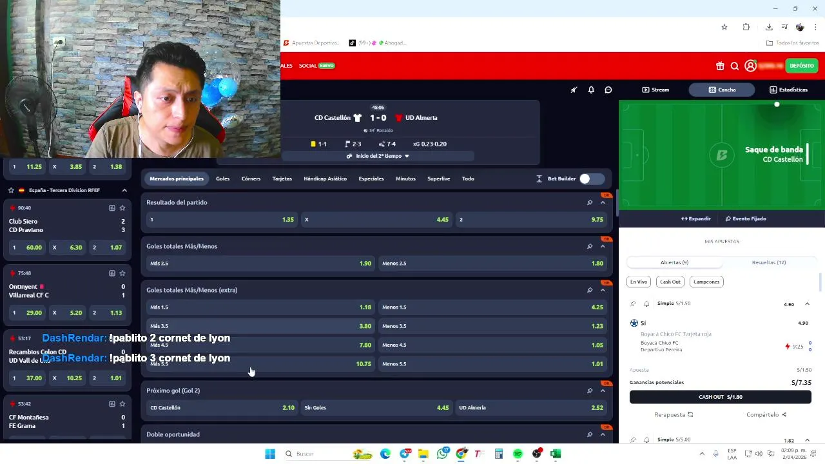Viewport: 825px width, 464px height.
Task: Select the Especiales market tab
Action: pos(371,179)
